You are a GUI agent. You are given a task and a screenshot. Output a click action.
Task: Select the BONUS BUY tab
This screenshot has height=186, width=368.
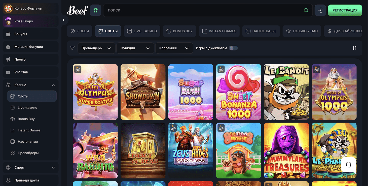click(x=179, y=31)
